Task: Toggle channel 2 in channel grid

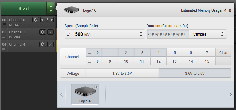Action: (x=126, y=52)
